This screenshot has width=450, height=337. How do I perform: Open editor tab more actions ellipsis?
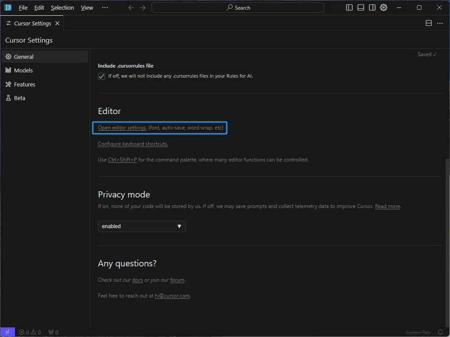coord(440,23)
